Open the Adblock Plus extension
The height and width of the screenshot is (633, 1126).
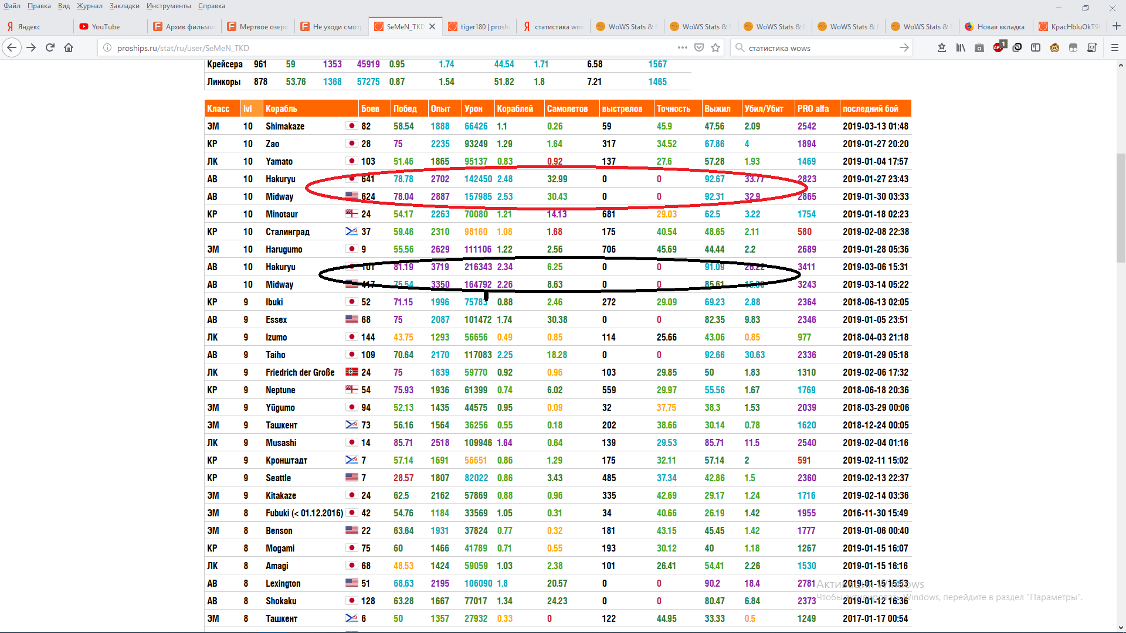click(999, 47)
